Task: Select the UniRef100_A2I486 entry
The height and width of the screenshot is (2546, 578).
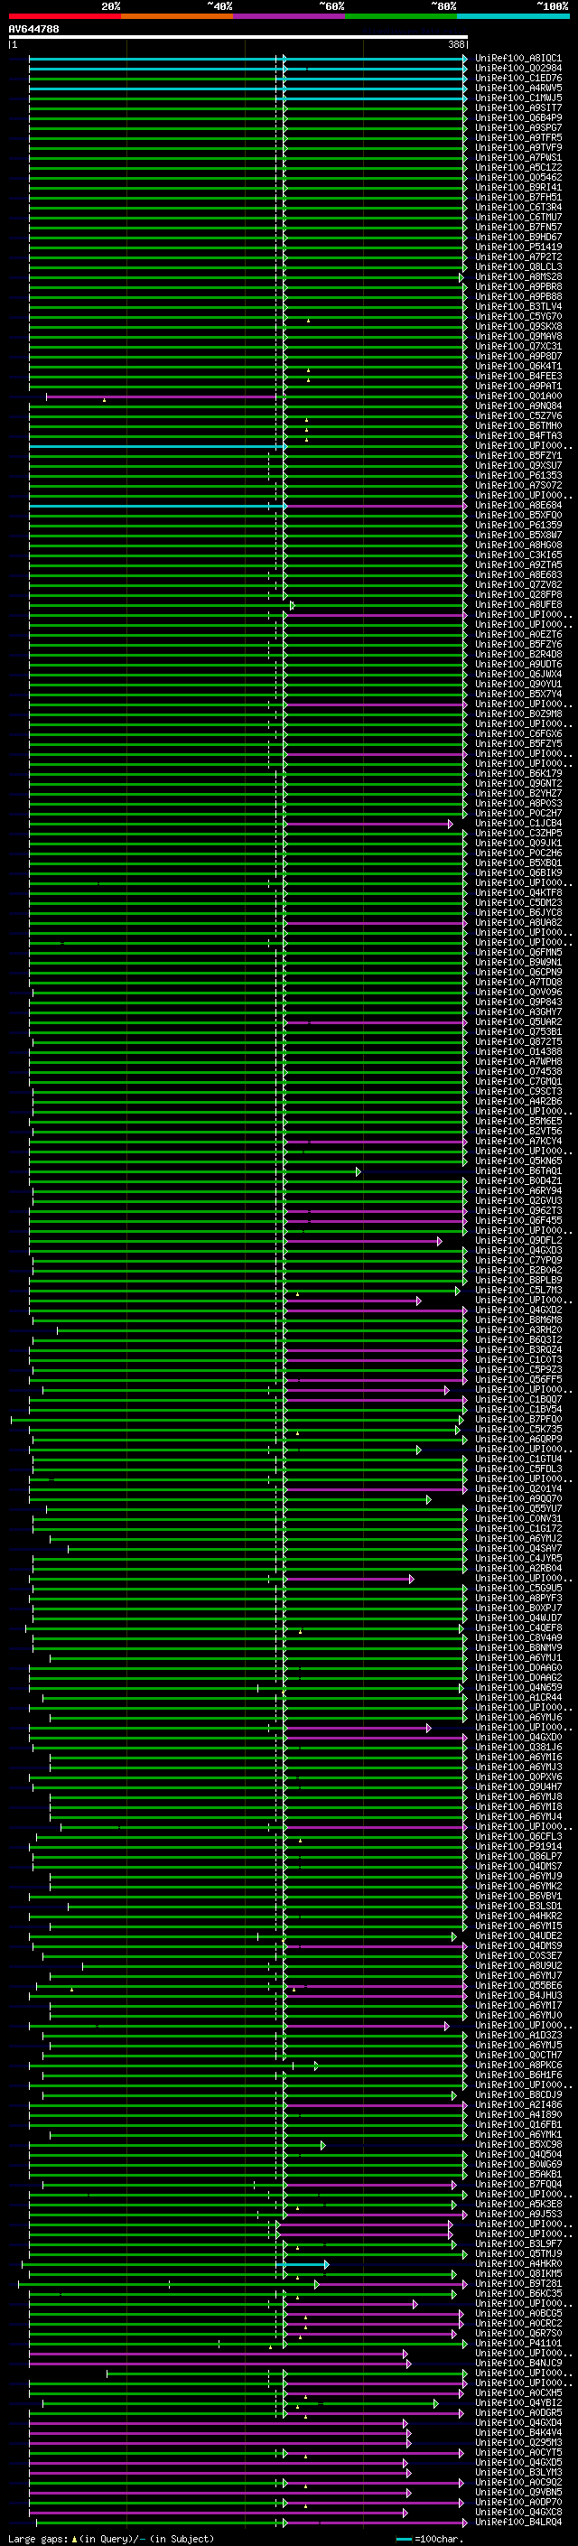Action: coord(517,2105)
